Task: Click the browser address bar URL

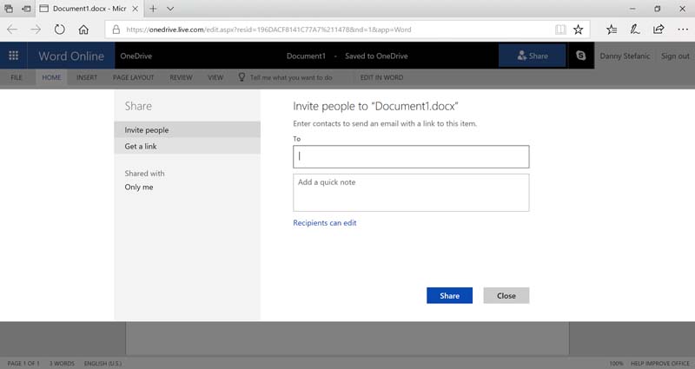Action: click(268, 30)
